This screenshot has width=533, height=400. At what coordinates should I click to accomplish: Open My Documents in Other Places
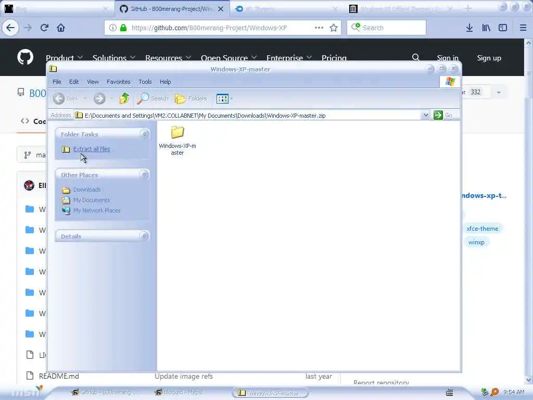point(92,200)
